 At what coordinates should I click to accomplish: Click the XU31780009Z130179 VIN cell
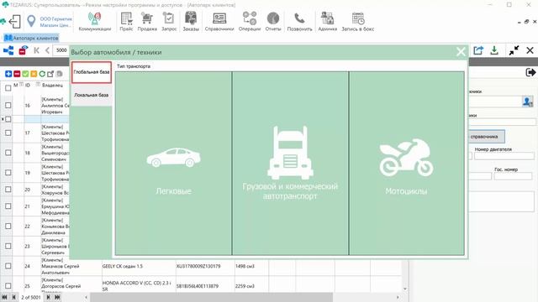(205, 266)
